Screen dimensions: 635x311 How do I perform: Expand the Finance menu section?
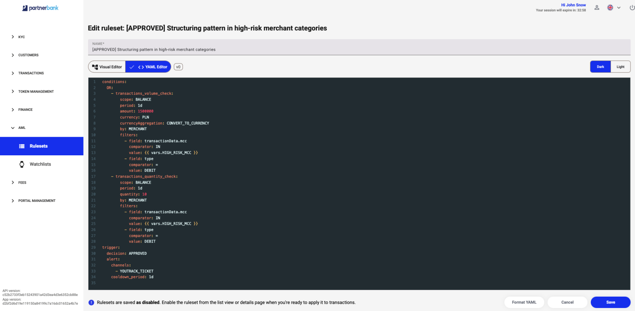pyautogui.click(x=25, y=110)
